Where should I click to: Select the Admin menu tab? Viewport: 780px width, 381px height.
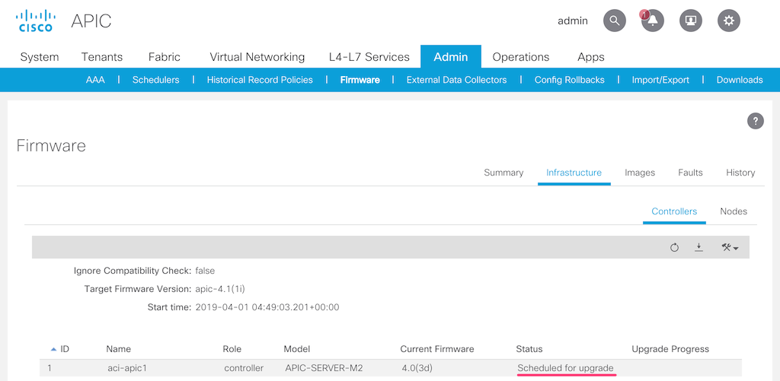tap(451, 56)
